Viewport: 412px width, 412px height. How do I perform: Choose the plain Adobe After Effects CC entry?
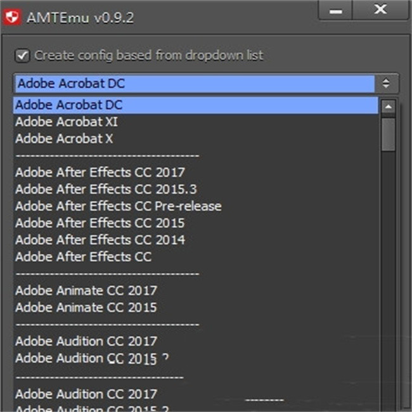coord(83,257)
